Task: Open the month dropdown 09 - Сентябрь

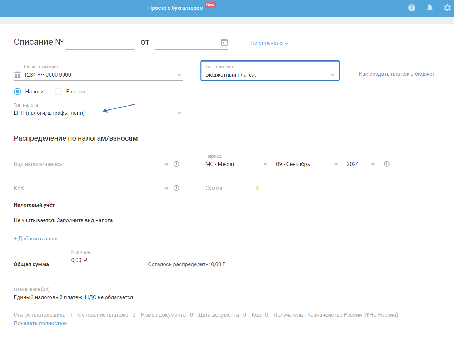Action: (x=307, y=164)
